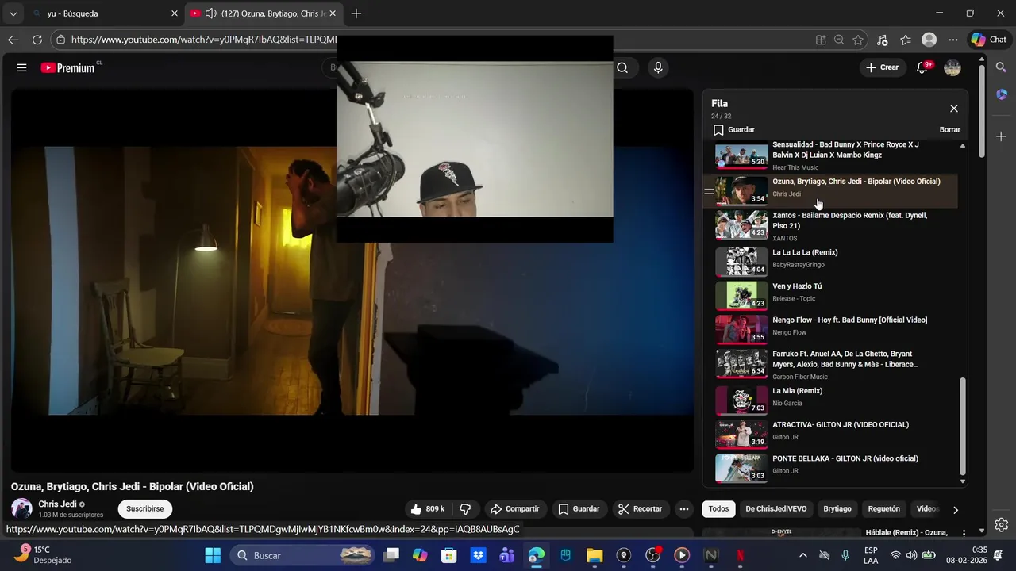This screenshot has width=1016, height=571.
Task: Reload the page
Action: pyautogui.click(x=37, y=40)
